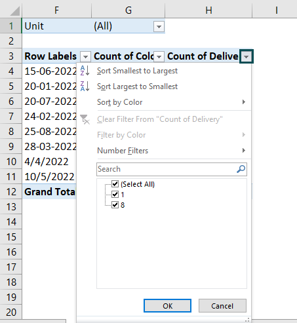
Task: Toggle the (Select All) checkbox
Action: pyautogui.click(x=115, y=184)
